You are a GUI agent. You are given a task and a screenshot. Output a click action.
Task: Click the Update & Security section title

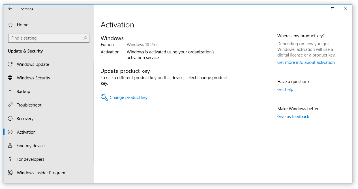[25, 51]
